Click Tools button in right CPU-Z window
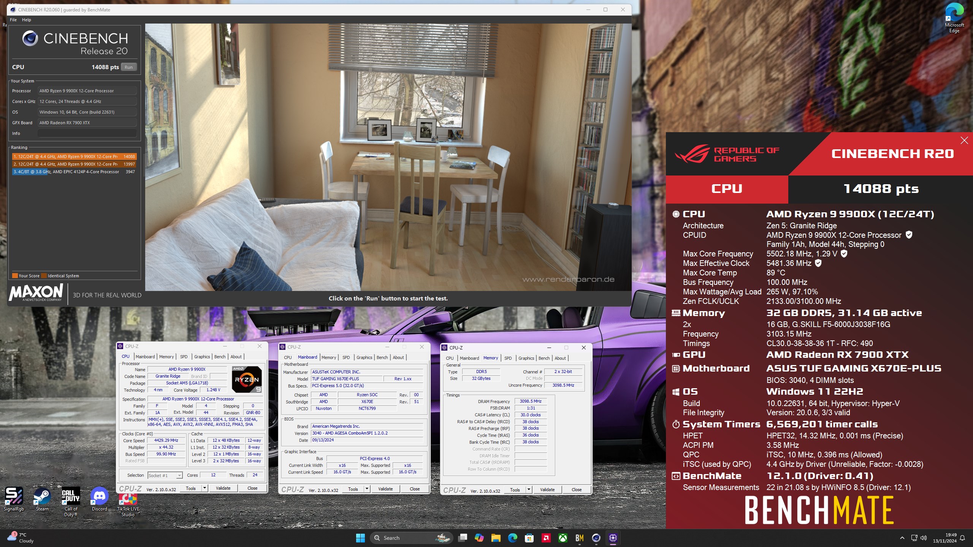This screenshot has width=973, height=547. [x=515, y=490]
